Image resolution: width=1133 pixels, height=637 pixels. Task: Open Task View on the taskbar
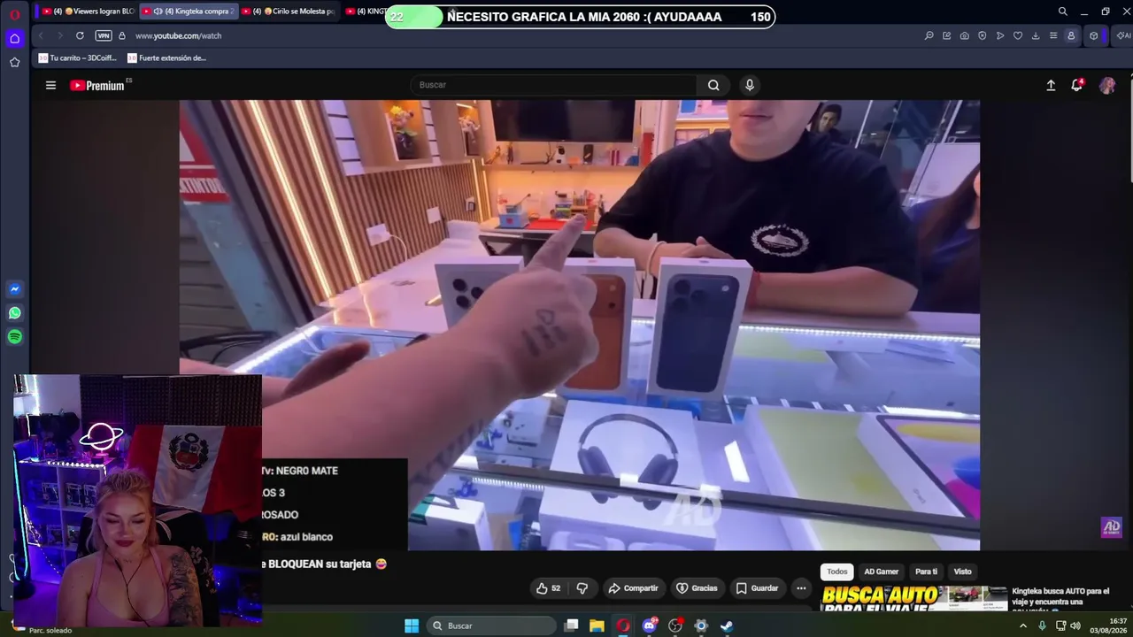tap(572, 625)
